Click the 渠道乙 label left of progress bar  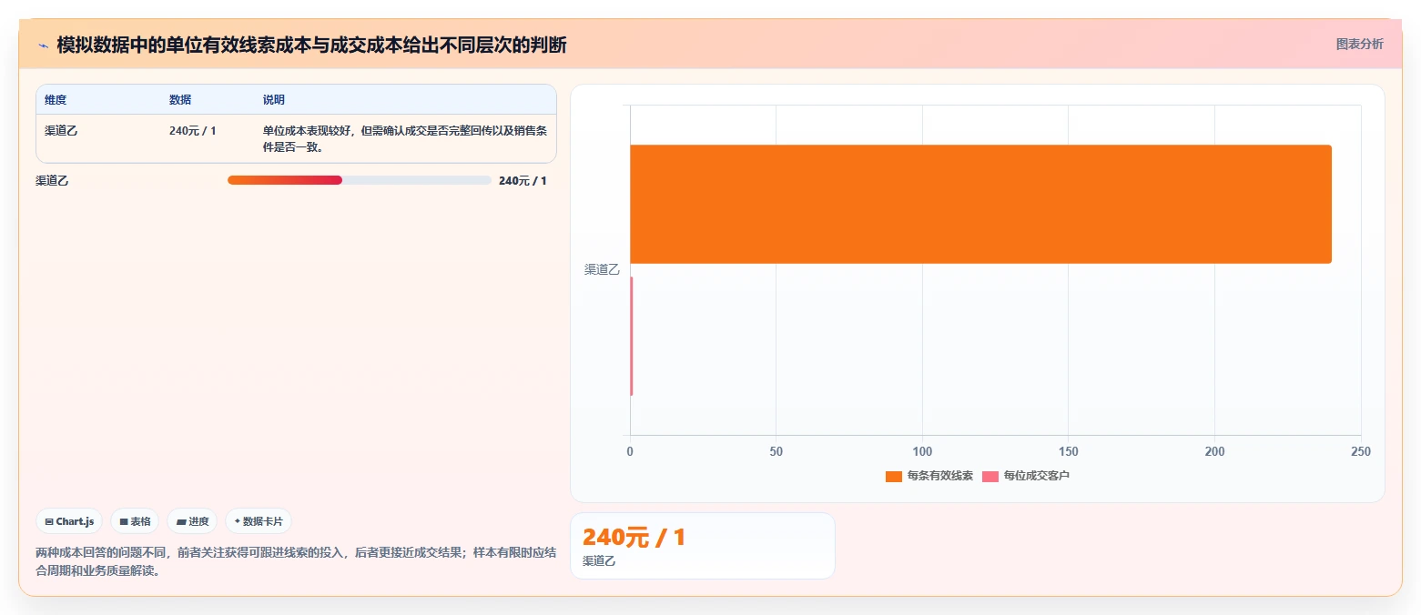tap(52, 180)
